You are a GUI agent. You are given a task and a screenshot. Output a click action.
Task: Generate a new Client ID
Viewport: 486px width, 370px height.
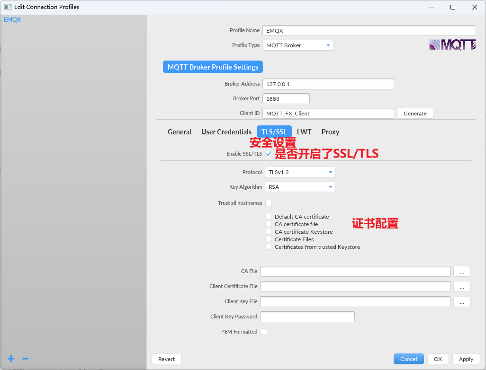pyautogui.click(x=415, y=114)
